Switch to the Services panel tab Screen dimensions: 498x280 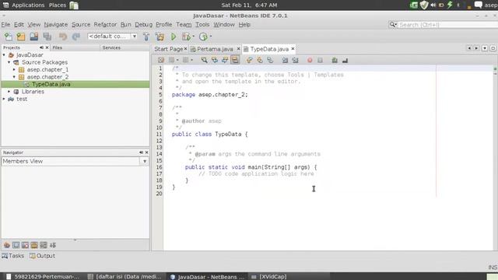click(x=111, y=47)
